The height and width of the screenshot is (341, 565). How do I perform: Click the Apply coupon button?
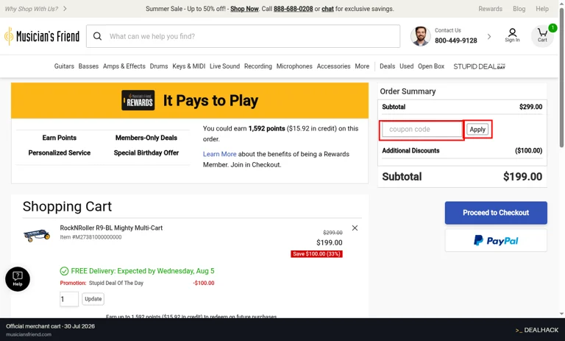477,129
